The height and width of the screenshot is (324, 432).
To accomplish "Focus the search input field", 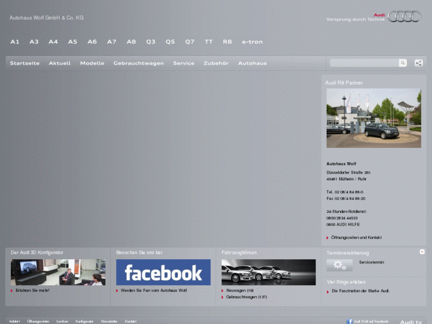I will tap(364, 63).
